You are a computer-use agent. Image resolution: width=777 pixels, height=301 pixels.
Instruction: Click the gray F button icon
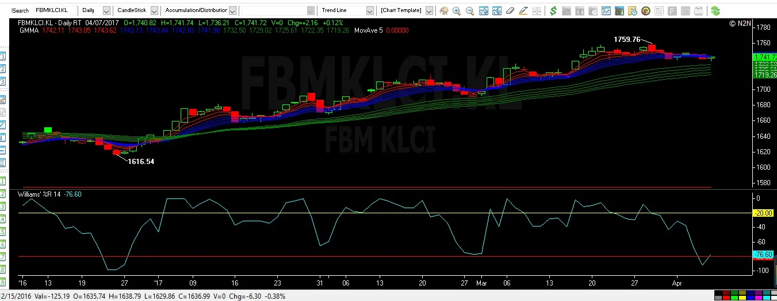[672, 11]
